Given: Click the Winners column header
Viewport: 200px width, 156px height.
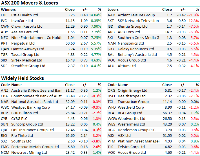Looking at the screenshot, I should click(8, 9).
